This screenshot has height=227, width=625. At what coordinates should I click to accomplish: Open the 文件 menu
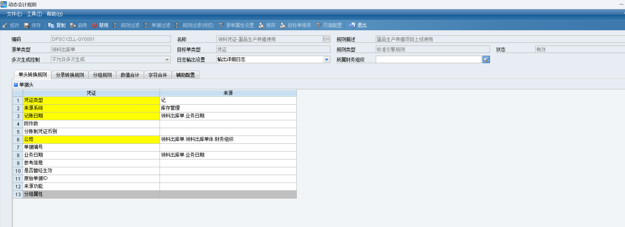(x=14, y=14)
